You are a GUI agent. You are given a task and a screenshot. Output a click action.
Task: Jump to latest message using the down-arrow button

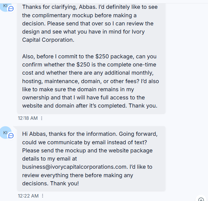[x=201, y=199]
